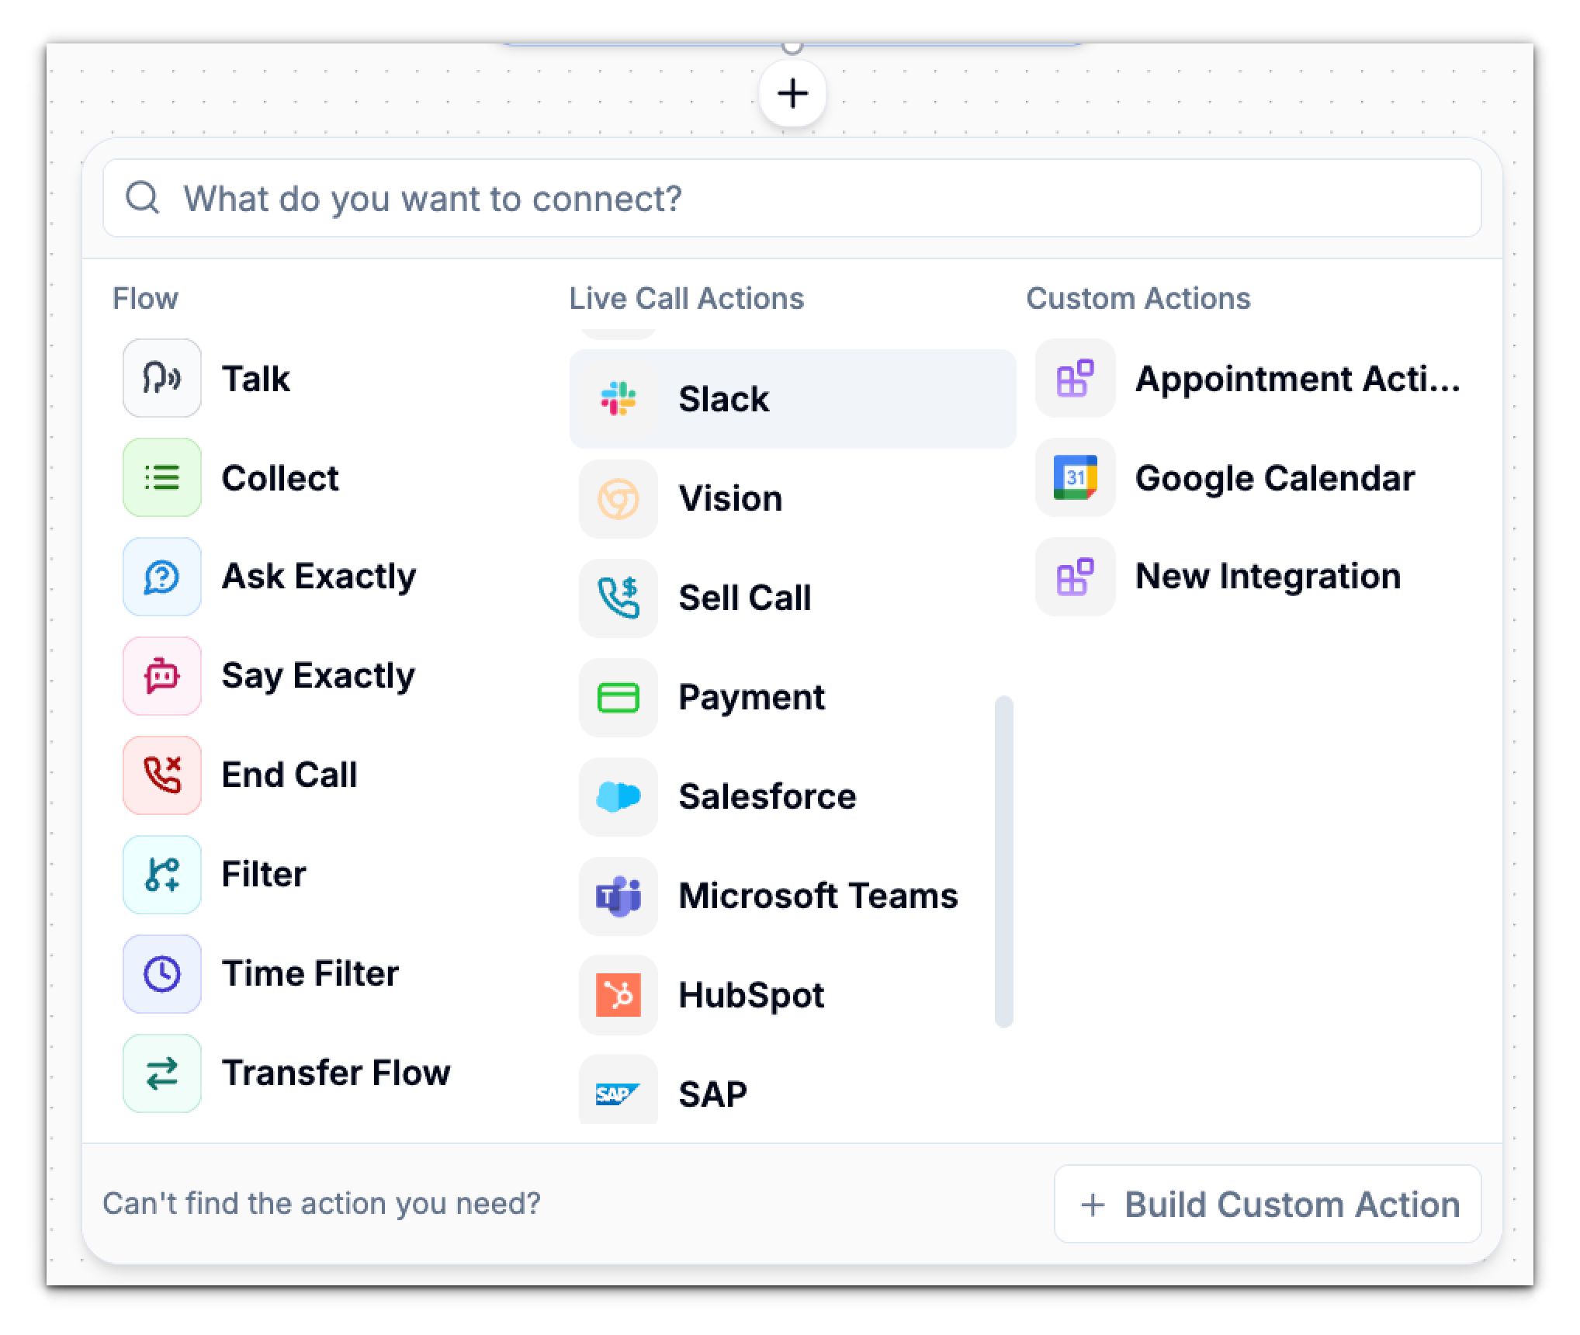Click the Payment card icon
Viewport: 1580px width, 1335px height.
pyautogui.click(x=618, y=697)
